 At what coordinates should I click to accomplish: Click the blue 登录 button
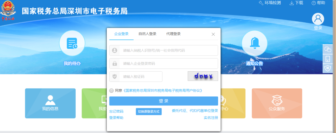click(x=164, y=101)
